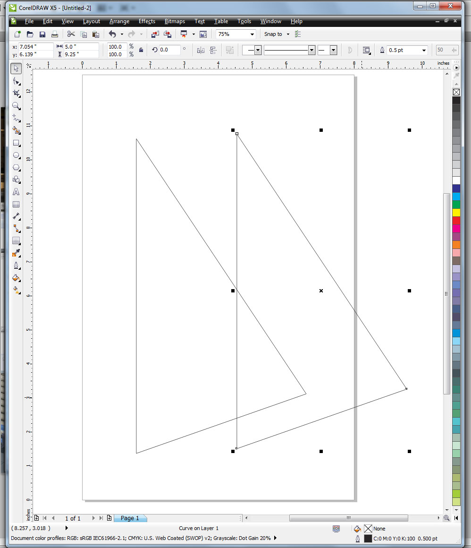Open the start arrowhead dropdown

(x=258, y=51)
